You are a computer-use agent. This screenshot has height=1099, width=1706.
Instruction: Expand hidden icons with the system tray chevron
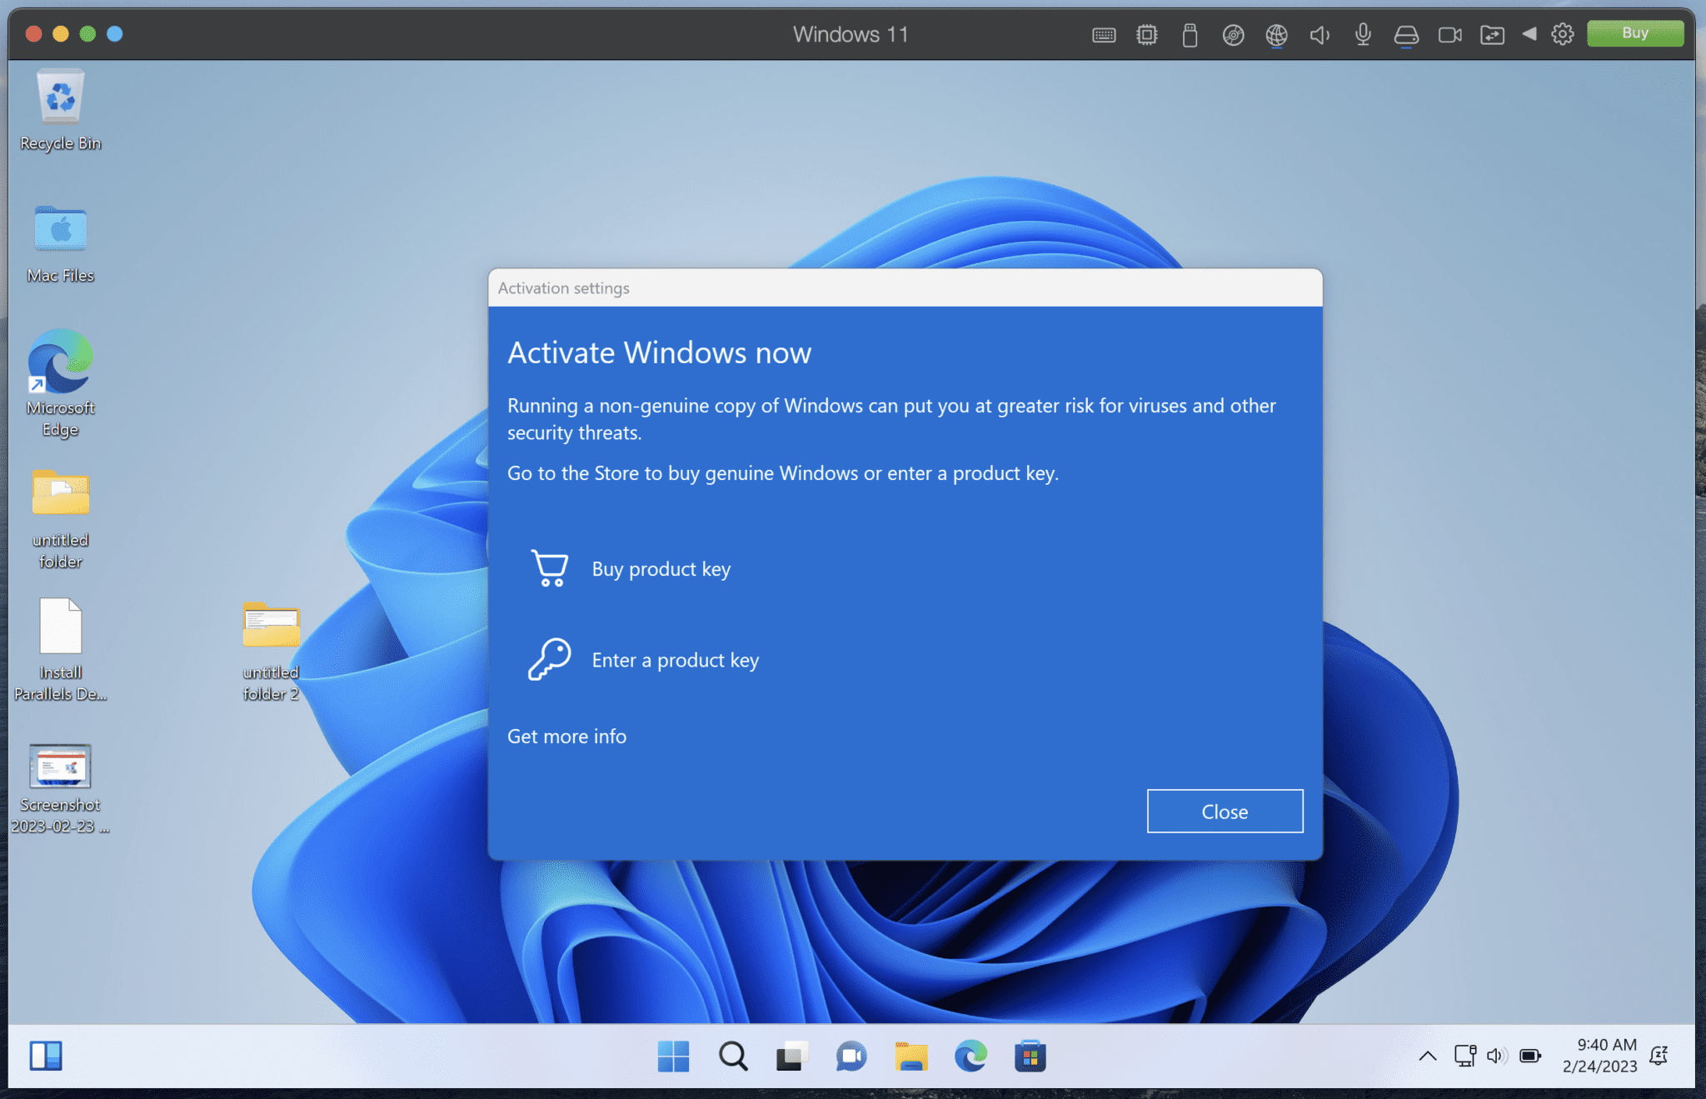click(x=1427, y=1055)
